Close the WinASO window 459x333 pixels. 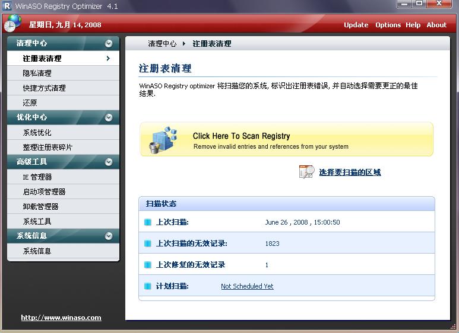pos(439,4)
